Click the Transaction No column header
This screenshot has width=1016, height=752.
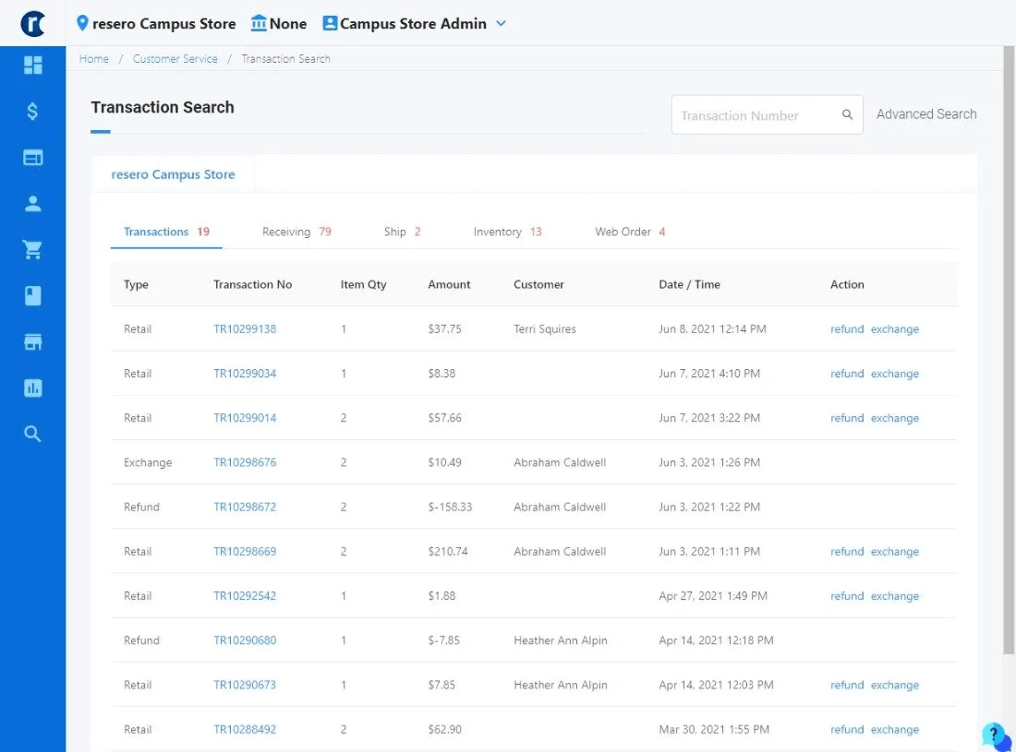(x=253, y=284)
